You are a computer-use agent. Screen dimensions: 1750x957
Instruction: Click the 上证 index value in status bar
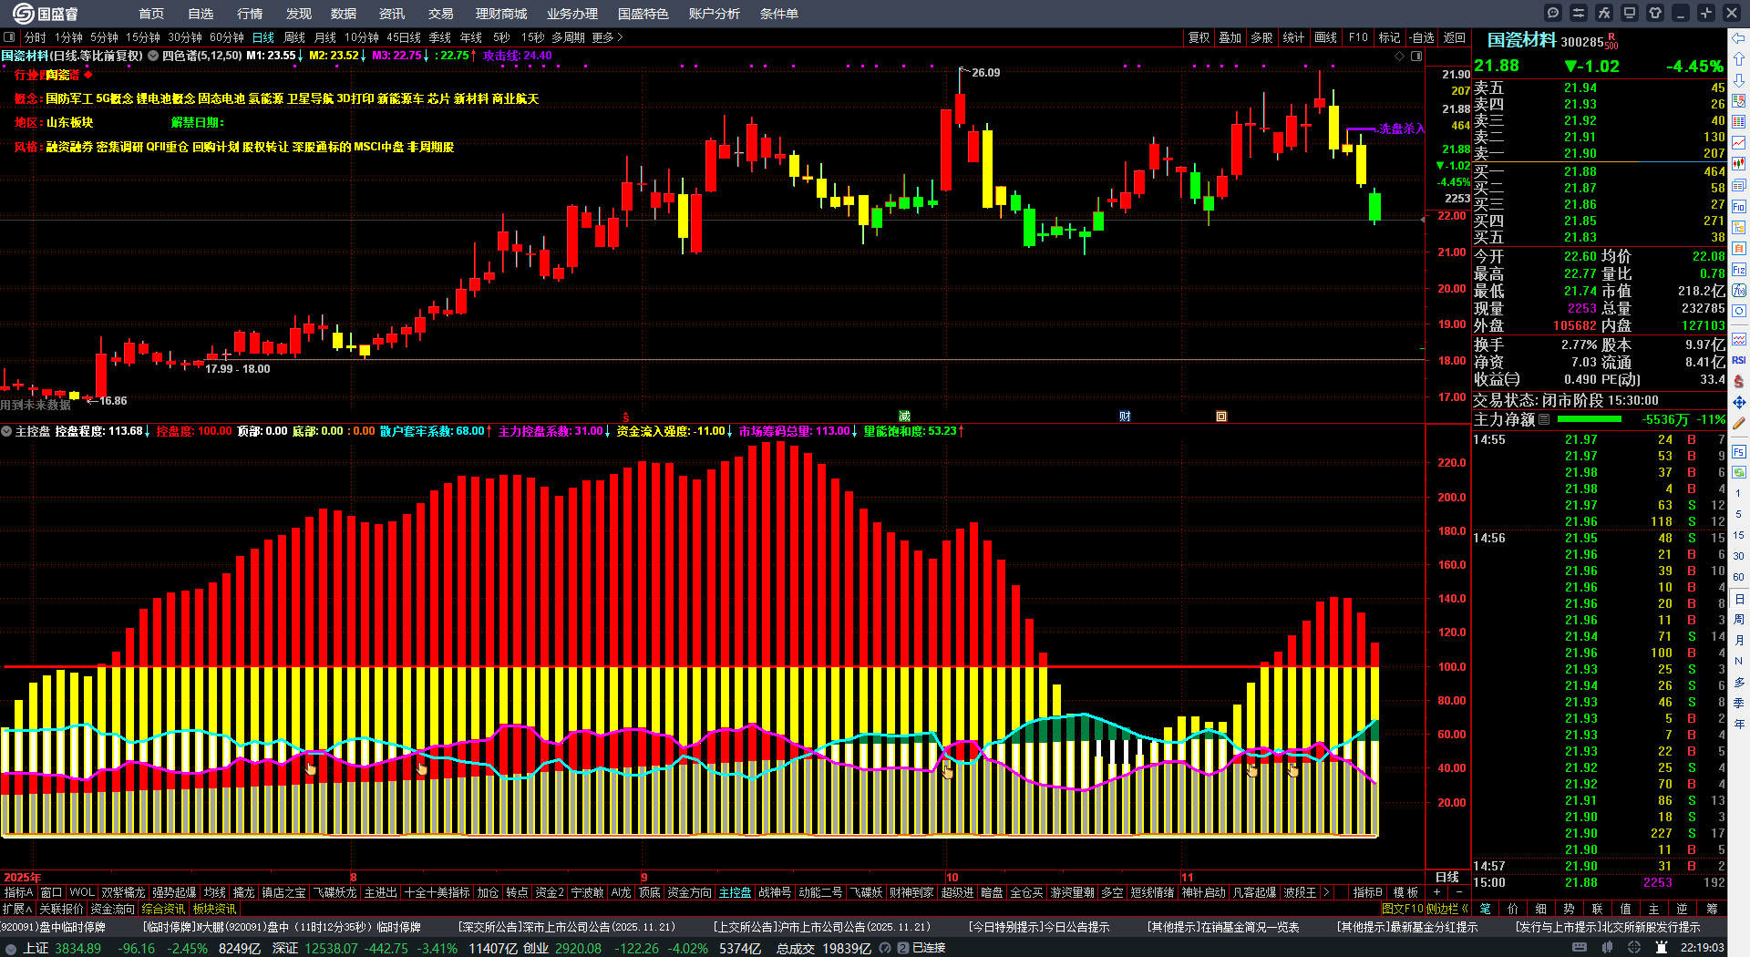[77, 948]
